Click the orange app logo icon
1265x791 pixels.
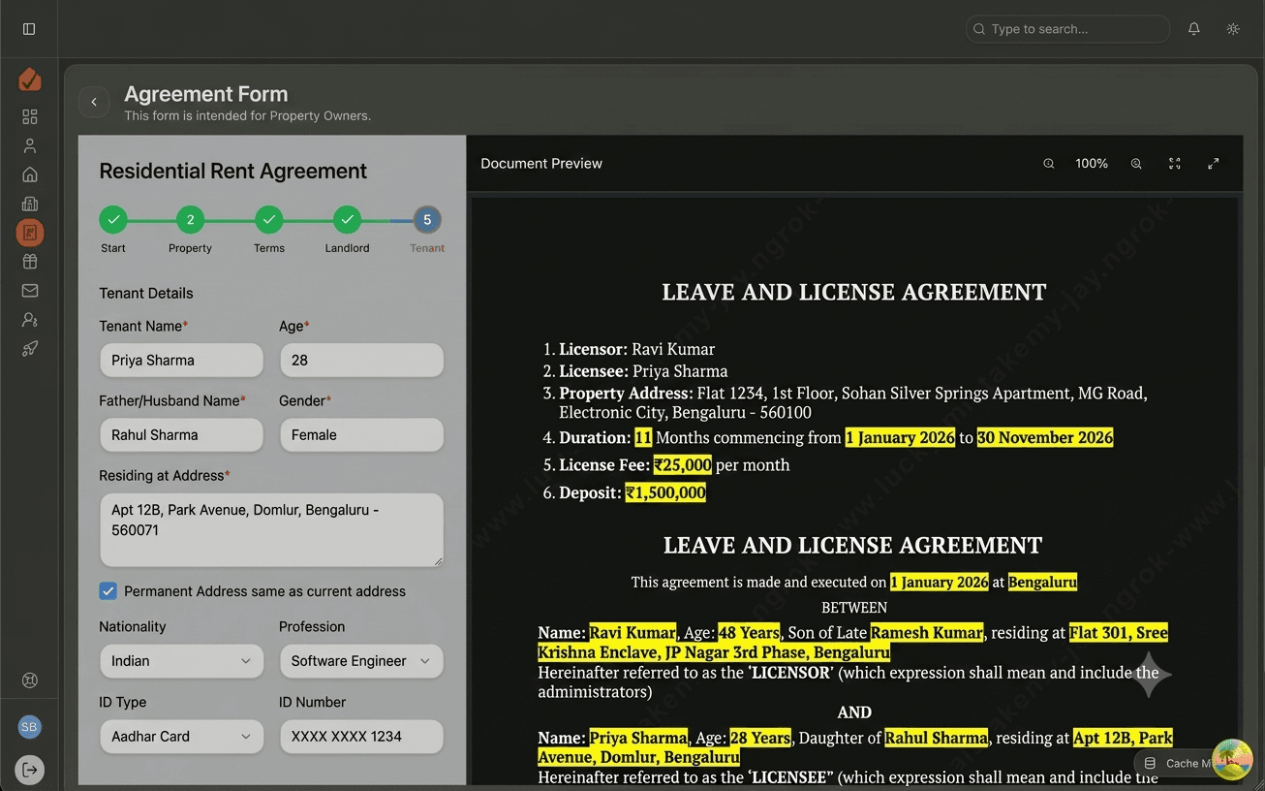[29, 79]
